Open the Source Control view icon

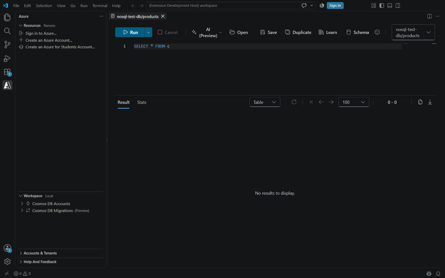7,44
